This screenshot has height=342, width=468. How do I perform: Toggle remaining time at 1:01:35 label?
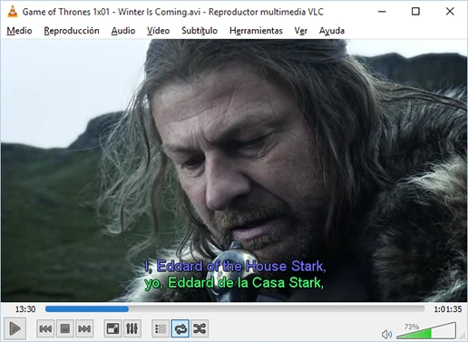point(448,309)
